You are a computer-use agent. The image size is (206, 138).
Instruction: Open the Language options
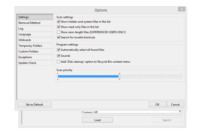pyautogui.click(x=35, y=34)
